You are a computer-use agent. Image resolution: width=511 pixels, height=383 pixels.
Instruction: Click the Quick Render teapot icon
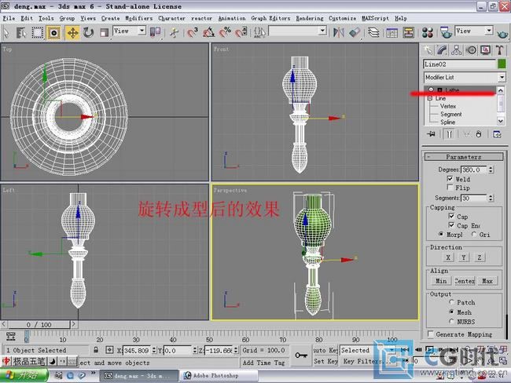click(502, 33)
